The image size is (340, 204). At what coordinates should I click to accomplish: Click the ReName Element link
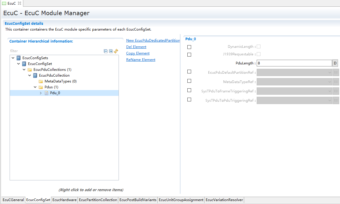point(140,60)
